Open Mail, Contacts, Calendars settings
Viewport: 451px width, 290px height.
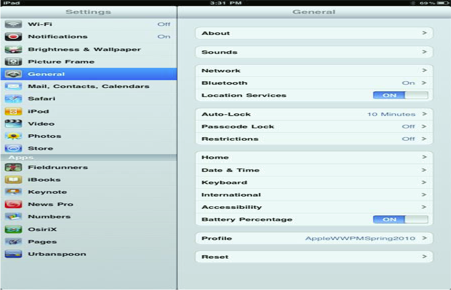pyautogui.click(x=89, y=86)
